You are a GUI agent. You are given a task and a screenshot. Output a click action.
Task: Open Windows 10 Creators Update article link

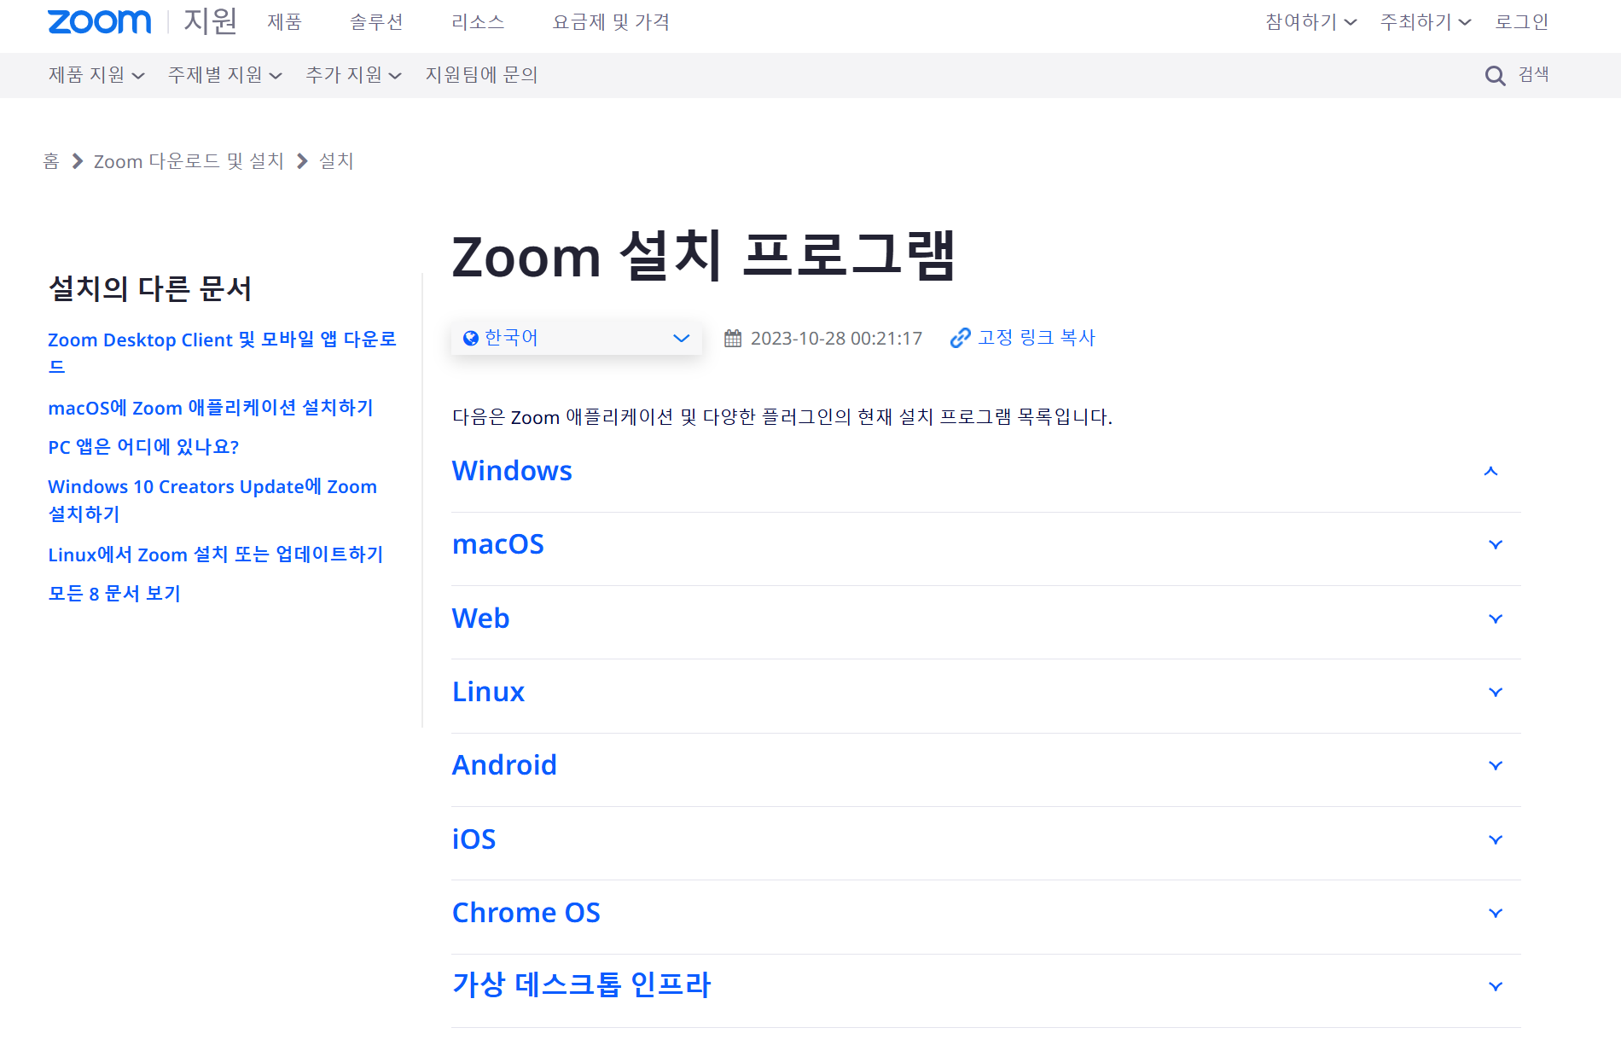(212, 500)
